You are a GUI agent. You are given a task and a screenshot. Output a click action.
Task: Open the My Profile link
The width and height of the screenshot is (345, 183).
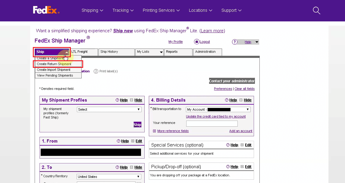coord(176,42)
